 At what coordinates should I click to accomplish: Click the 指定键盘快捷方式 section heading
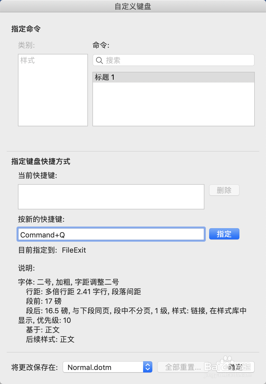coord(41,161)
